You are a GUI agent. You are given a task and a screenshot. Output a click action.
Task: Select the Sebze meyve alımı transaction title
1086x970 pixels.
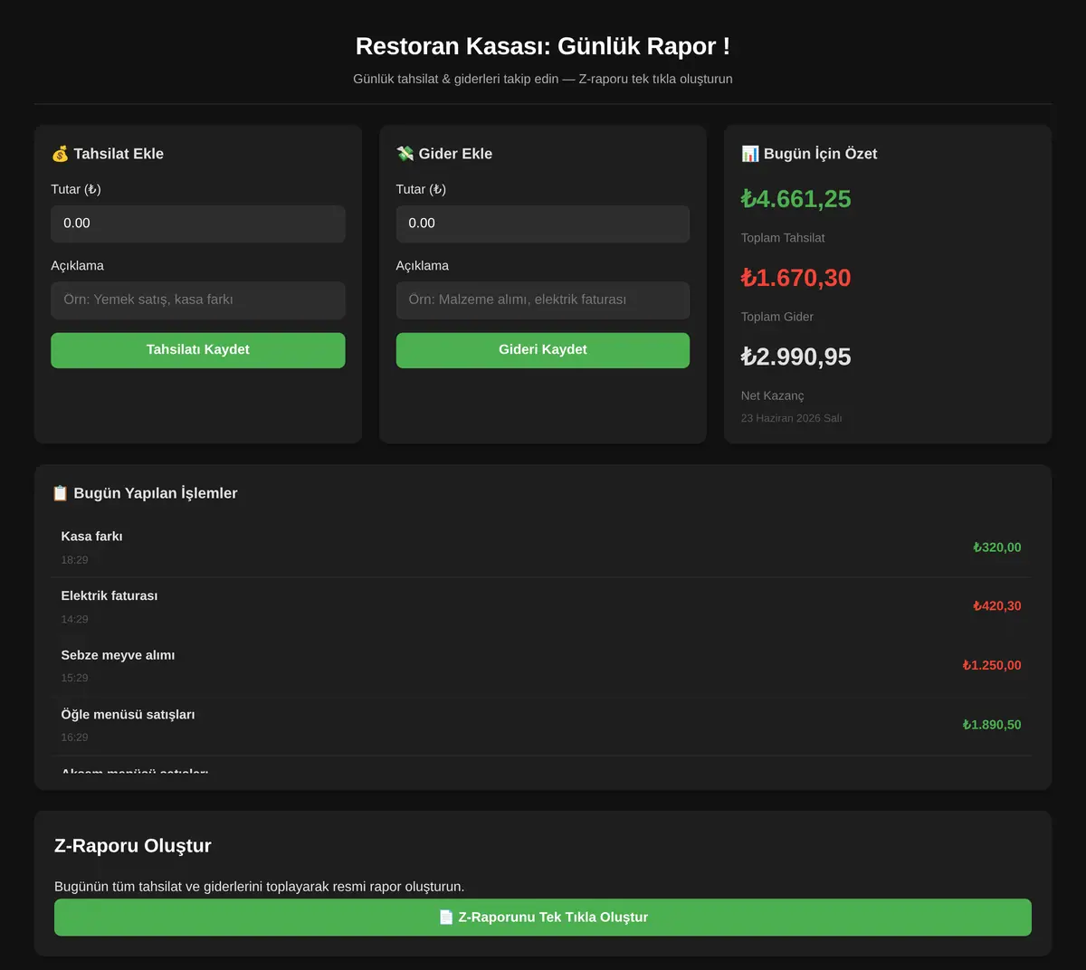pyautogui.click(x=119, y=655)
